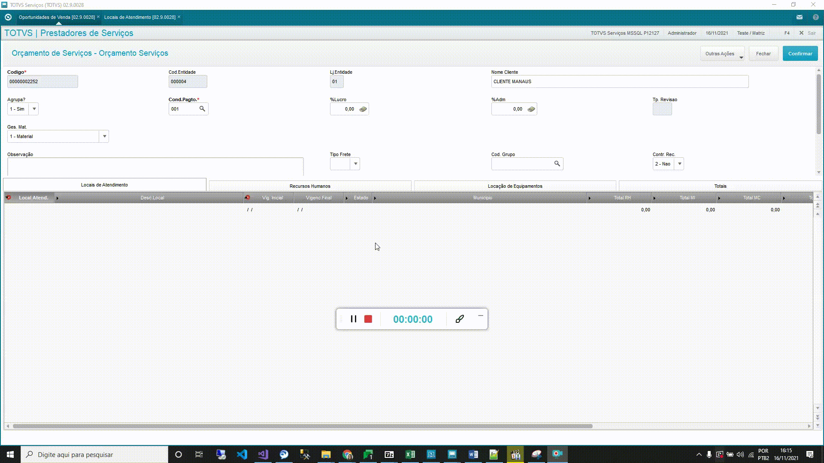The image size is (824, 463).
Task: Expand the Contr. Rec. dropdown
Action: click(x=679, y=164)
